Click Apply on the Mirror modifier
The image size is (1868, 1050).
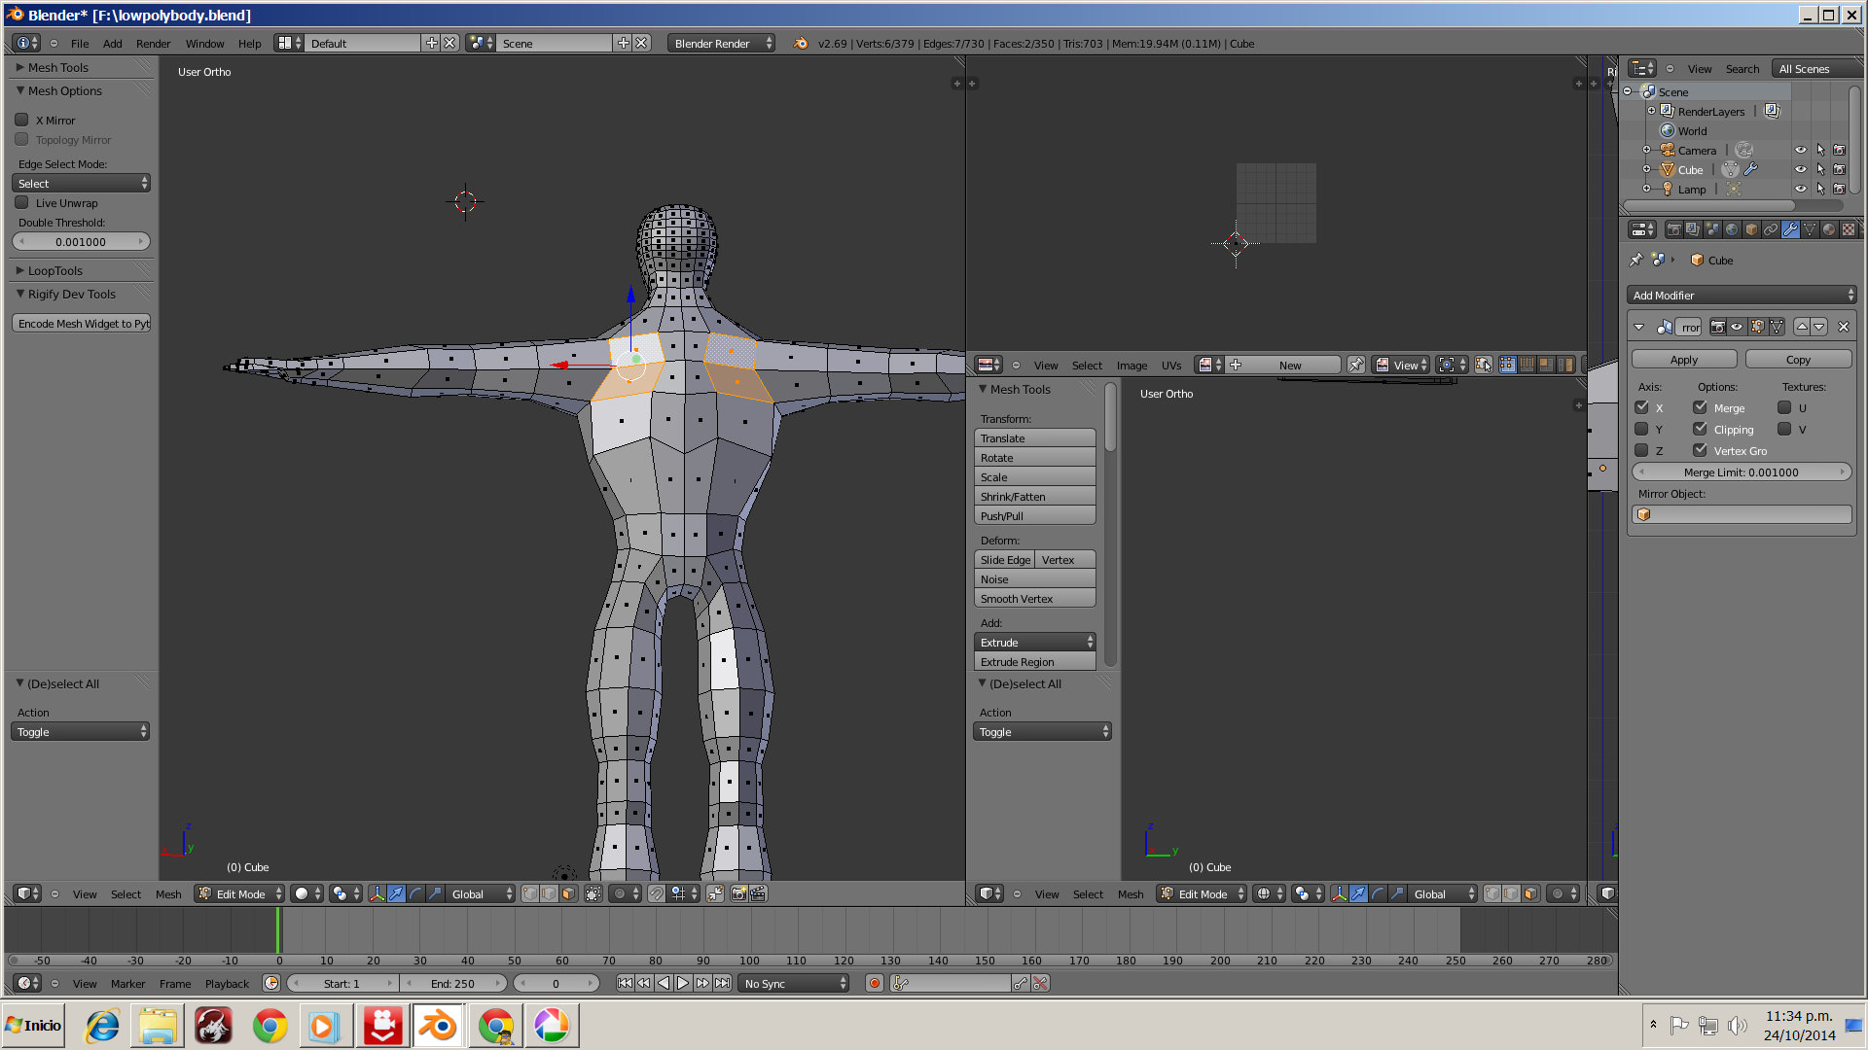tap(1683, 359)
